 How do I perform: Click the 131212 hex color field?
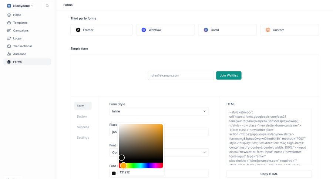click(141, 172)
